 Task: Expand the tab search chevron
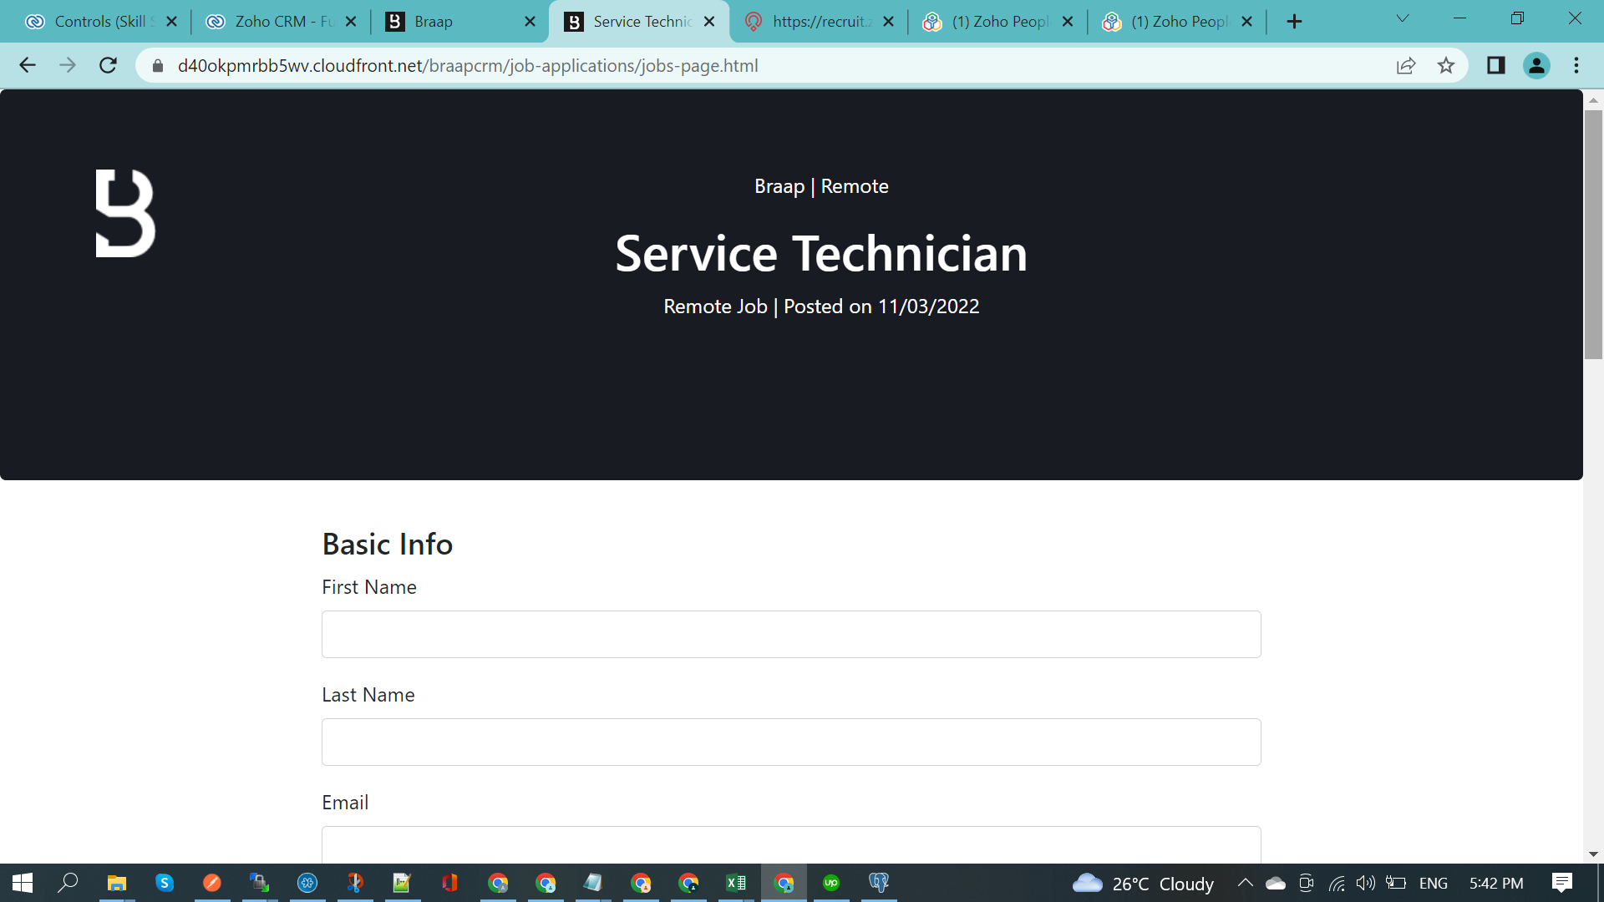pos(1403,18)
